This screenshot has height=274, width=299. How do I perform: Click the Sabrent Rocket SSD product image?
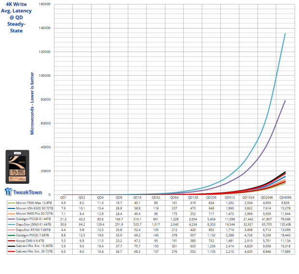(x=17, y=167)
